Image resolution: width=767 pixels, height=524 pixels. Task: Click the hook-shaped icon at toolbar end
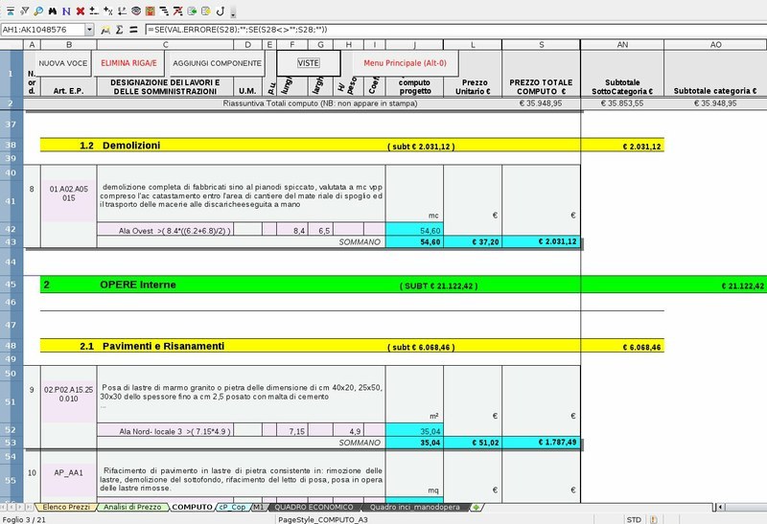221,11
